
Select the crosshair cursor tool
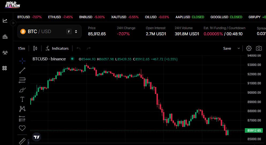click(22, 61)
